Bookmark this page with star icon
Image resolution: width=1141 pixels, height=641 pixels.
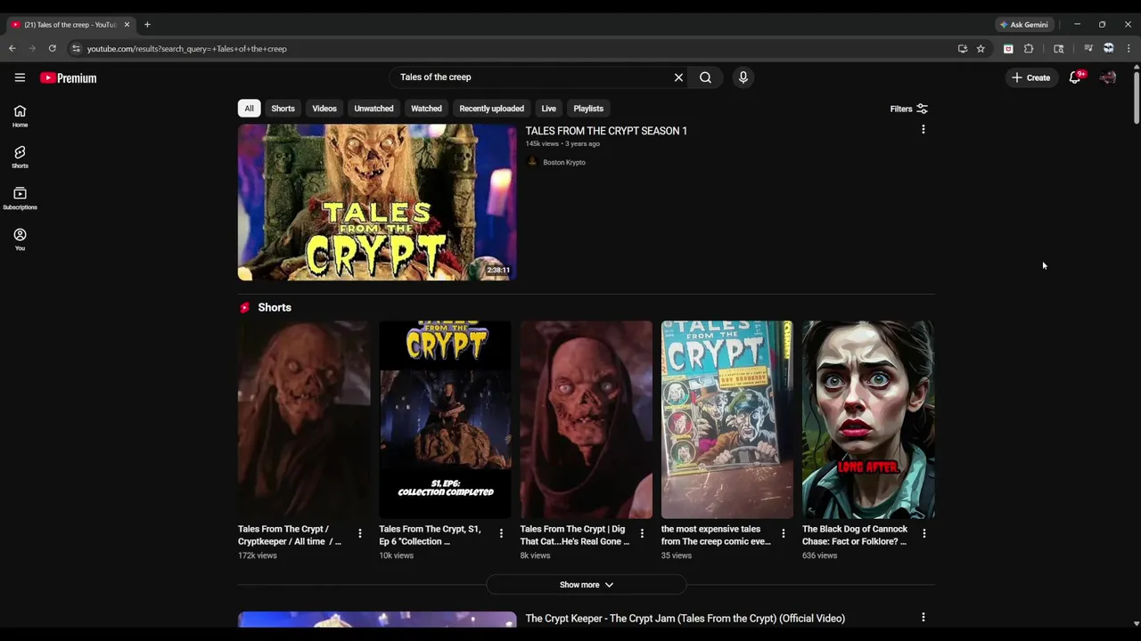coord(981,49)
